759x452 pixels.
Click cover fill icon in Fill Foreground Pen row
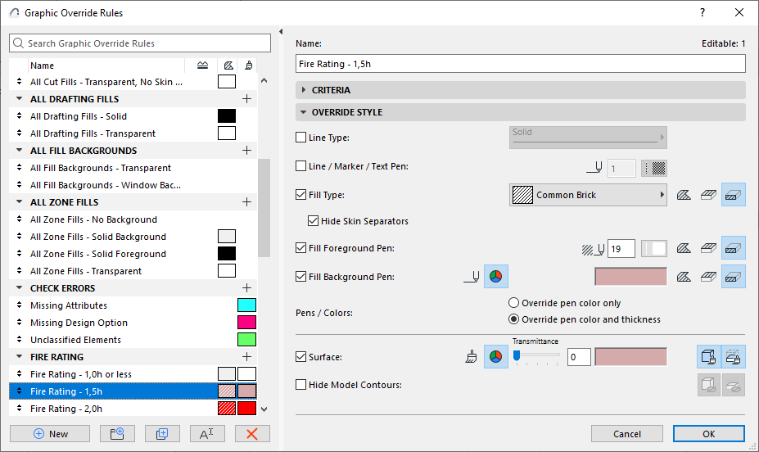708,248
